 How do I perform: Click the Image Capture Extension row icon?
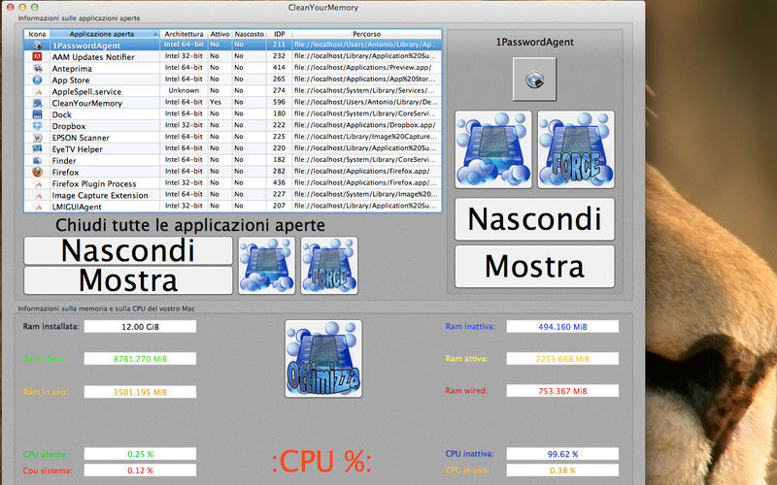[x=37, y=195]
